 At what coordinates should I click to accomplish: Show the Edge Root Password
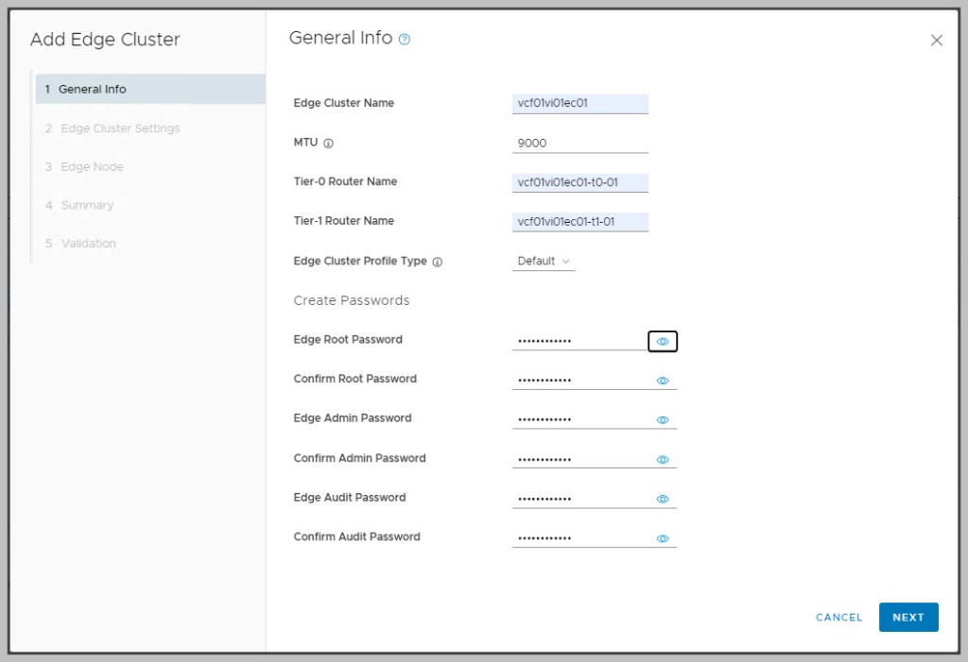pyautogui.click(x=663, y=342)
